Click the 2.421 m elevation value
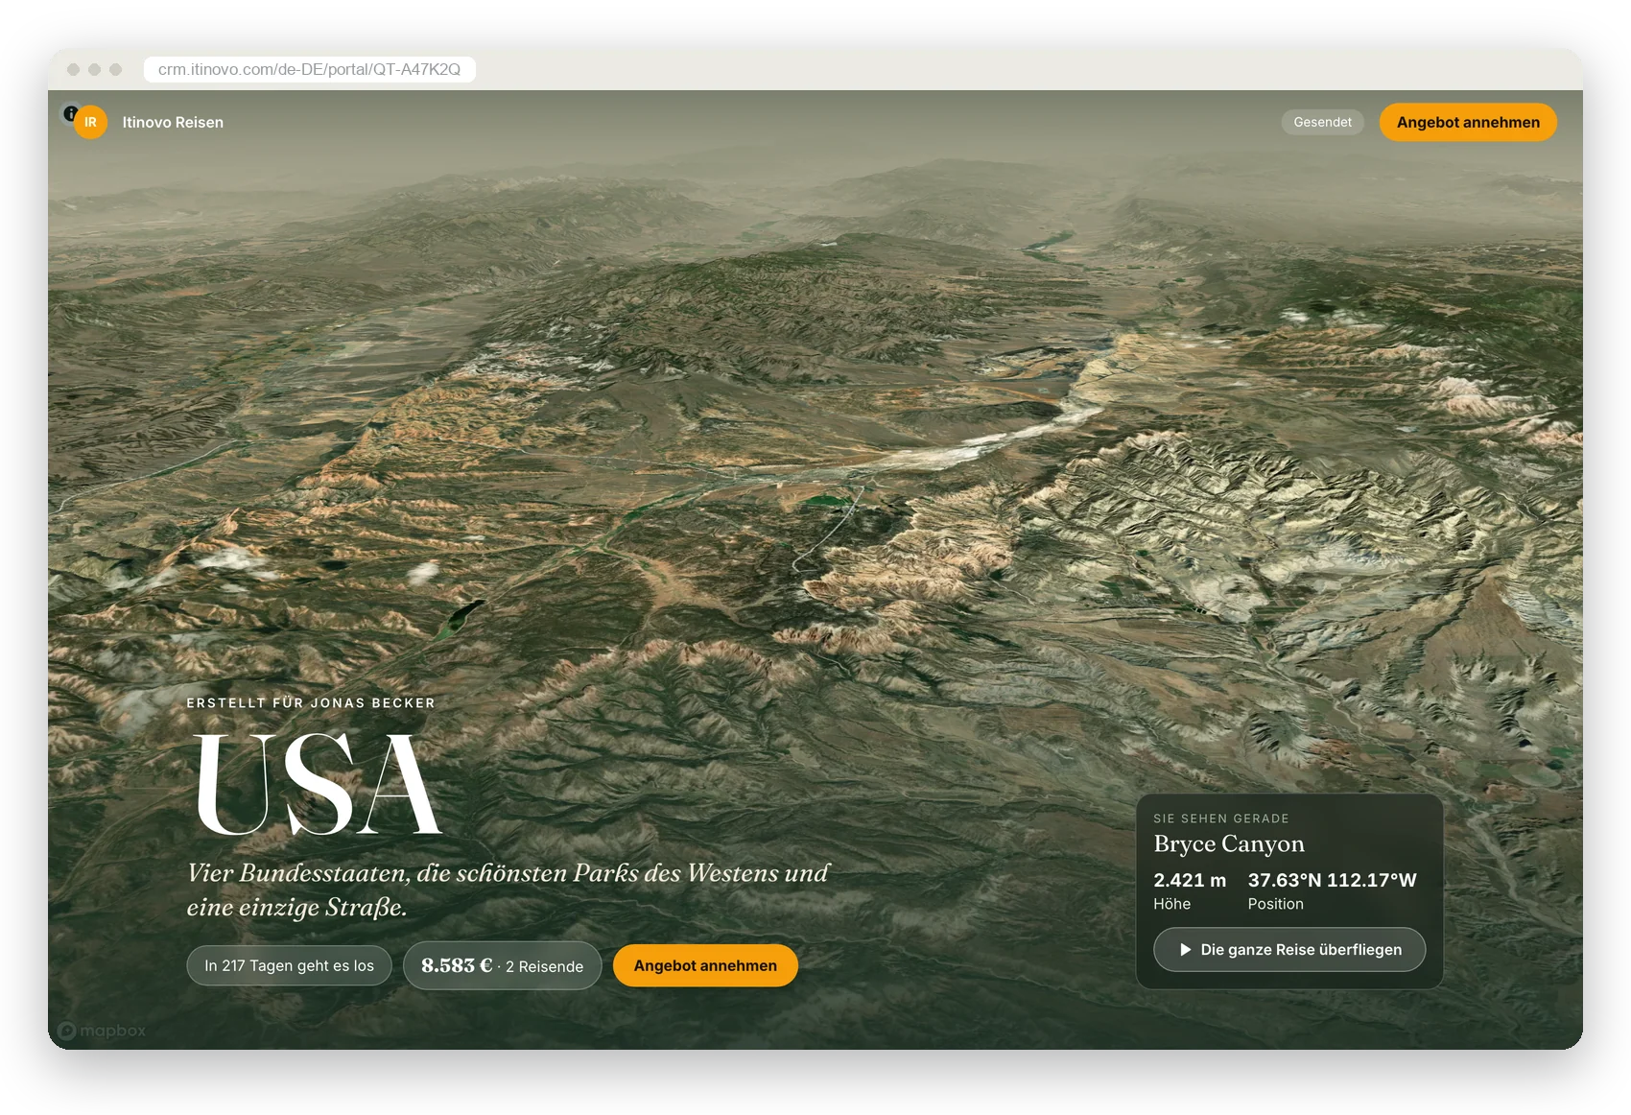Screen dimensions: 1631x1115 1190,880
